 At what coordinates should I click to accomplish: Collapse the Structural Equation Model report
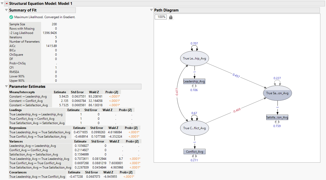[x=2, y=4]
